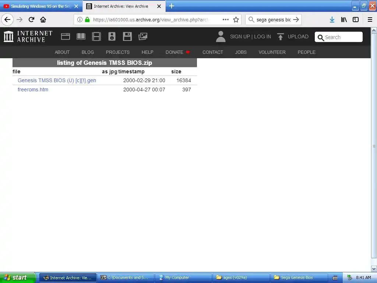377x283 pixels.
Task: Open the Images icon
Action: [143, 36]
